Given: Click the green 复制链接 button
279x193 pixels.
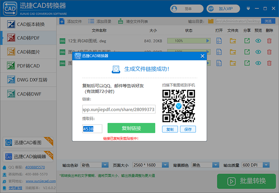Looking at the screenshot, I should (x=131, y=128).
